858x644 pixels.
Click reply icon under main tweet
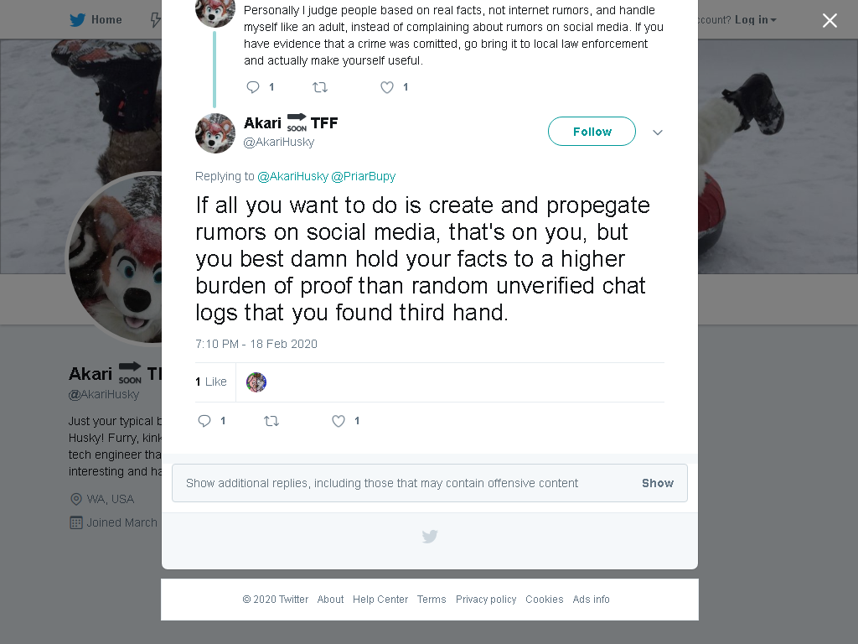[x=204, y=421]
